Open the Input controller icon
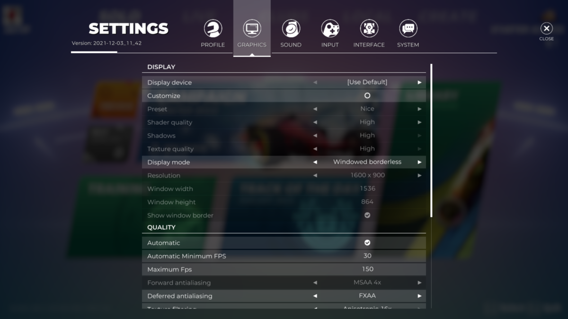This screenshot has height=319, width=568. pos(330,29)
